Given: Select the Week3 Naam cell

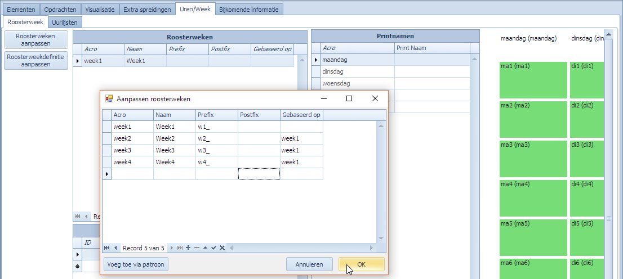Looking at the screenshot, I should [175, 150].
